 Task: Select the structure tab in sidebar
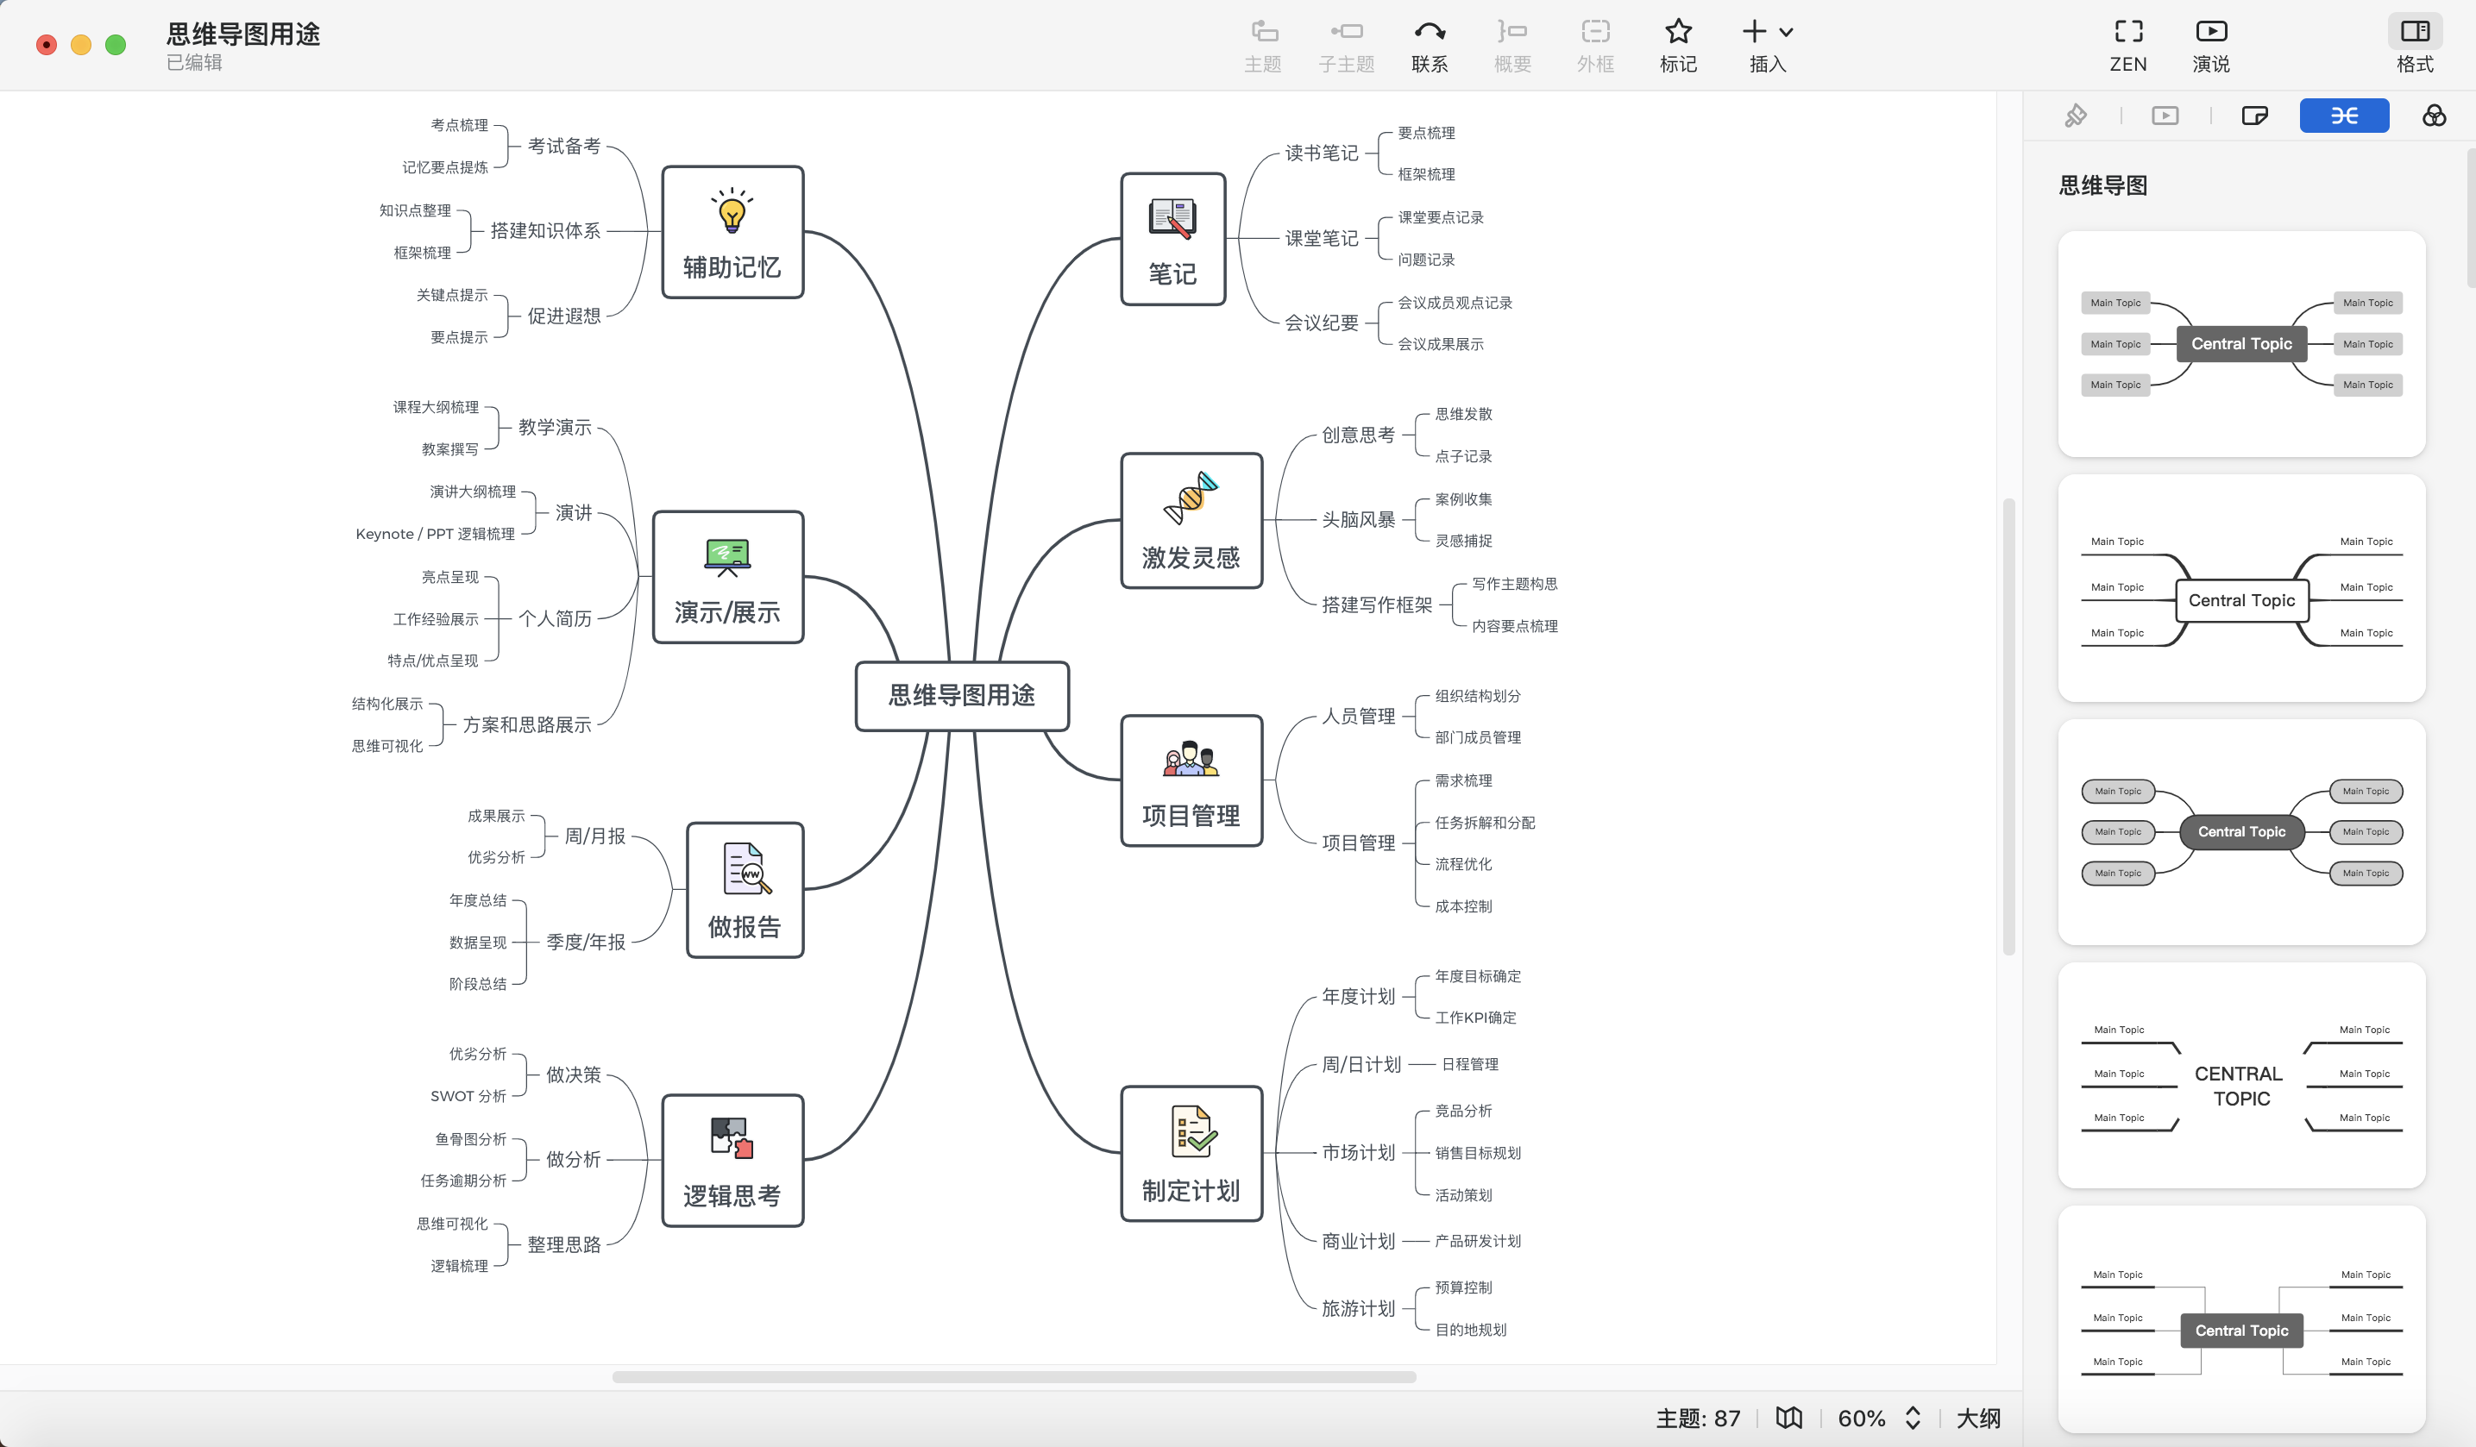[x=2343, y=116]
